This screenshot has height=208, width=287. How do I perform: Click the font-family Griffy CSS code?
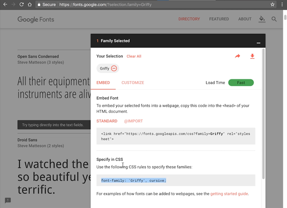click(134, 180)
